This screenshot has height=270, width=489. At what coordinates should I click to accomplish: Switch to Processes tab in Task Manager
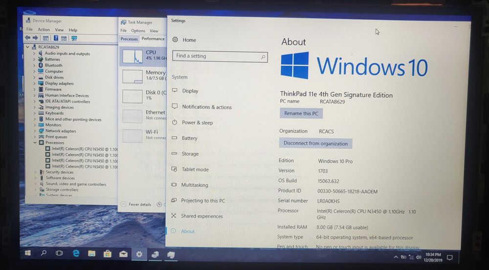[x=129, y=39]
